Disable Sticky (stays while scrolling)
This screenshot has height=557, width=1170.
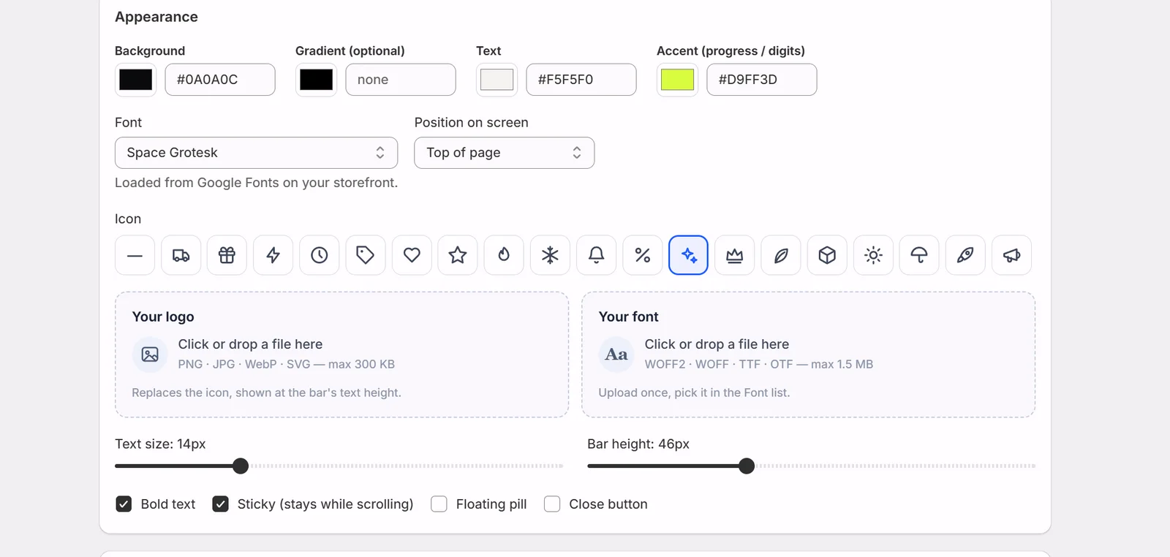[220, 504]
